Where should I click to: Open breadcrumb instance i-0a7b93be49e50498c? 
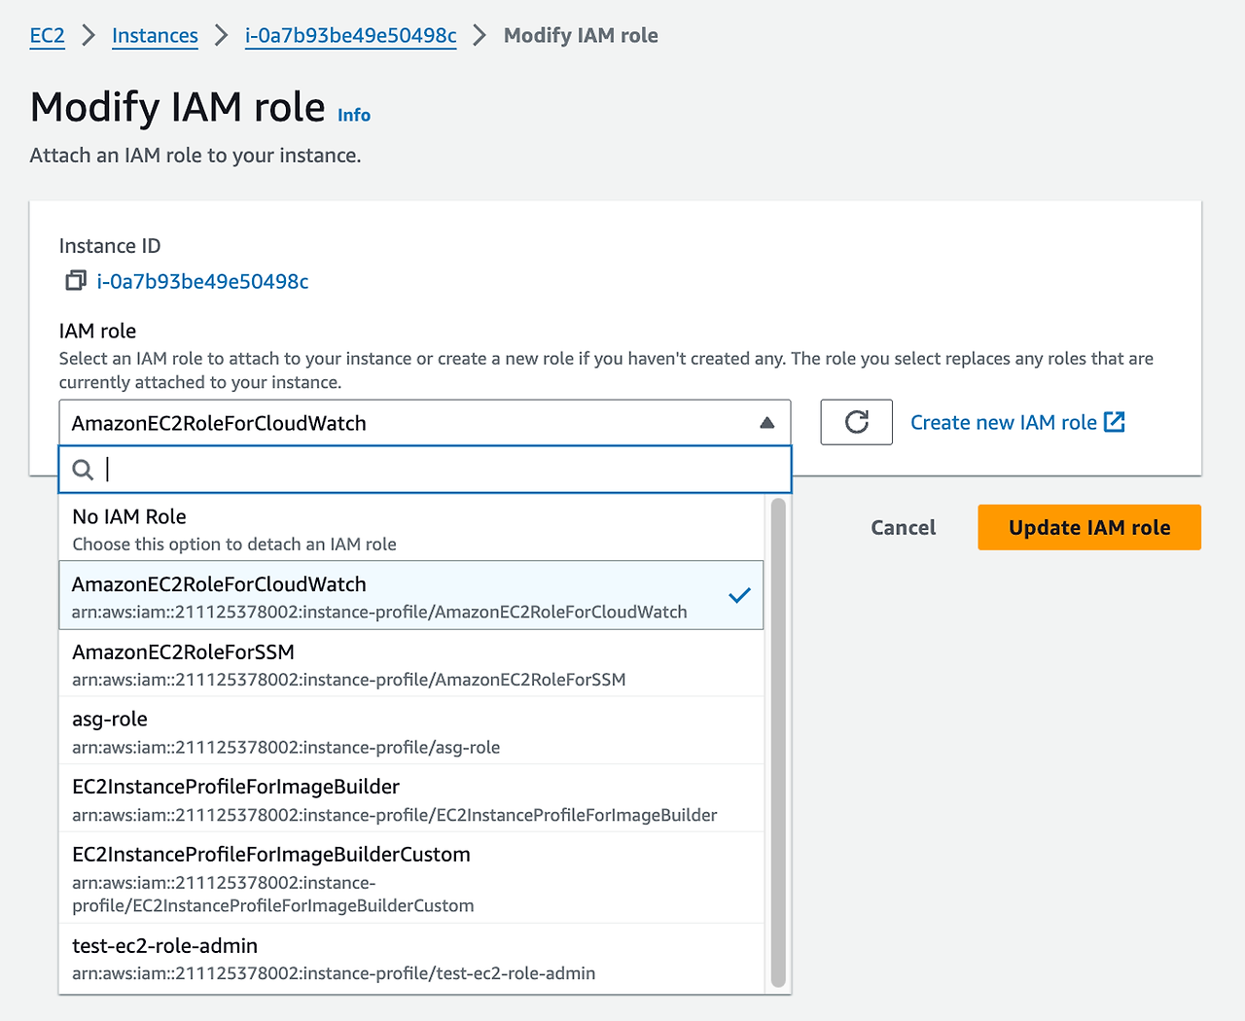(x=351, y=36)
